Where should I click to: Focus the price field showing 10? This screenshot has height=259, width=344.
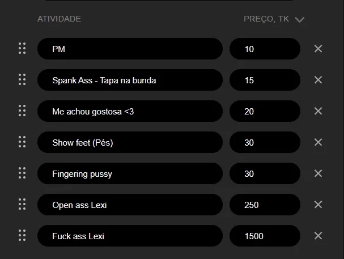(x=265, y=49)
